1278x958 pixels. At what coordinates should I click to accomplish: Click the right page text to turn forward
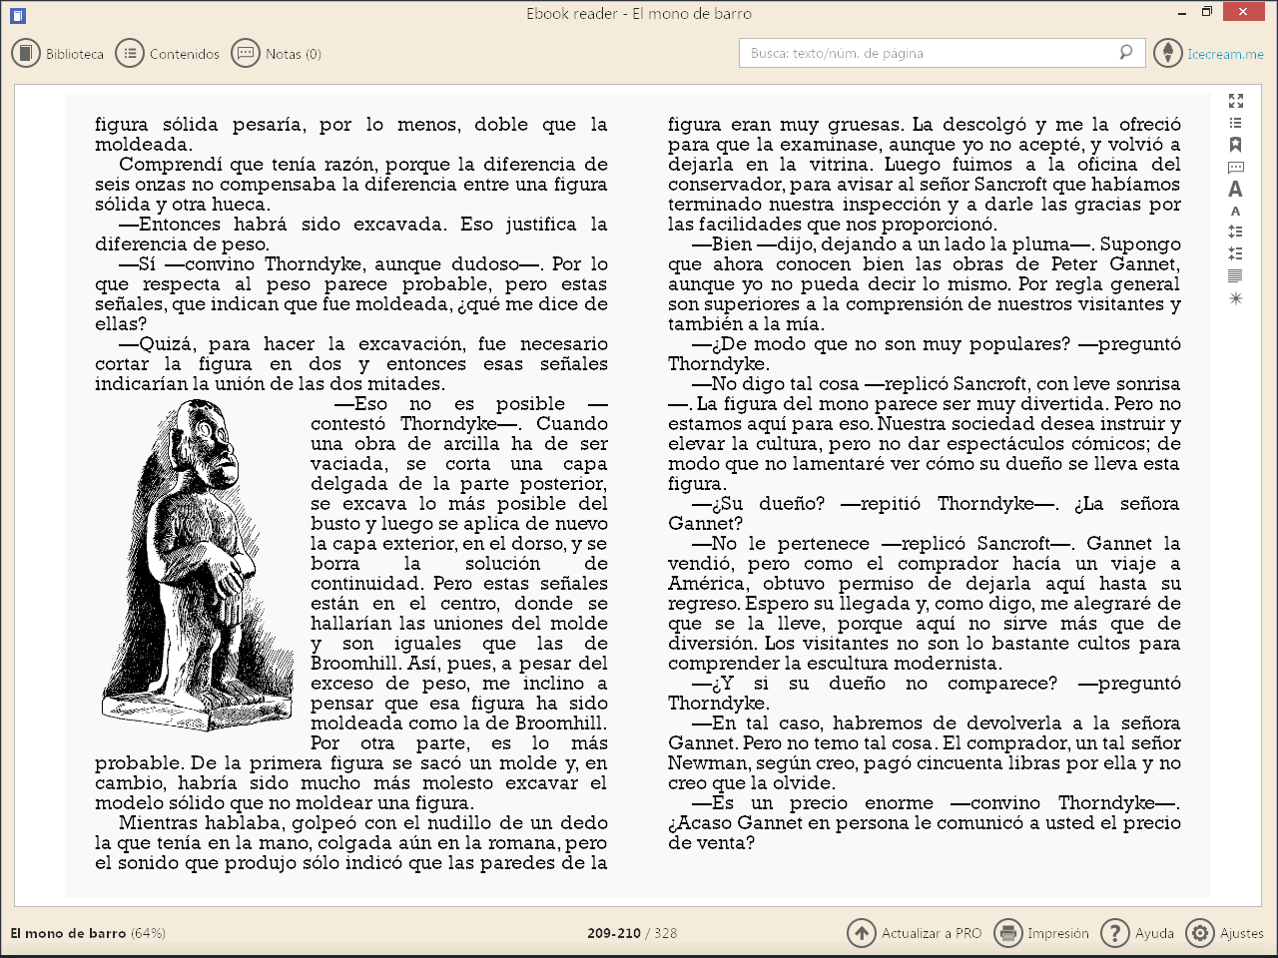[925, 483]
